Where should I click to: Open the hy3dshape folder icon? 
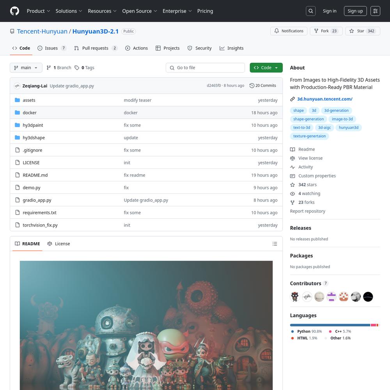tap(17, 137)
